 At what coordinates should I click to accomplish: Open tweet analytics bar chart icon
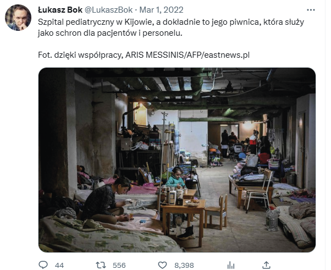(x=231, y=265)
